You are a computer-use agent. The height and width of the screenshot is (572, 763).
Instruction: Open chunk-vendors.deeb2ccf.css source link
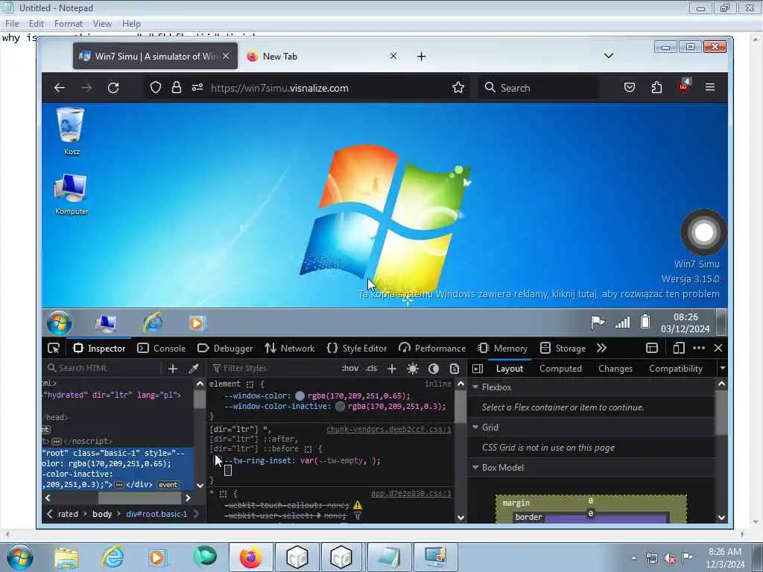[x=389, y=429]
